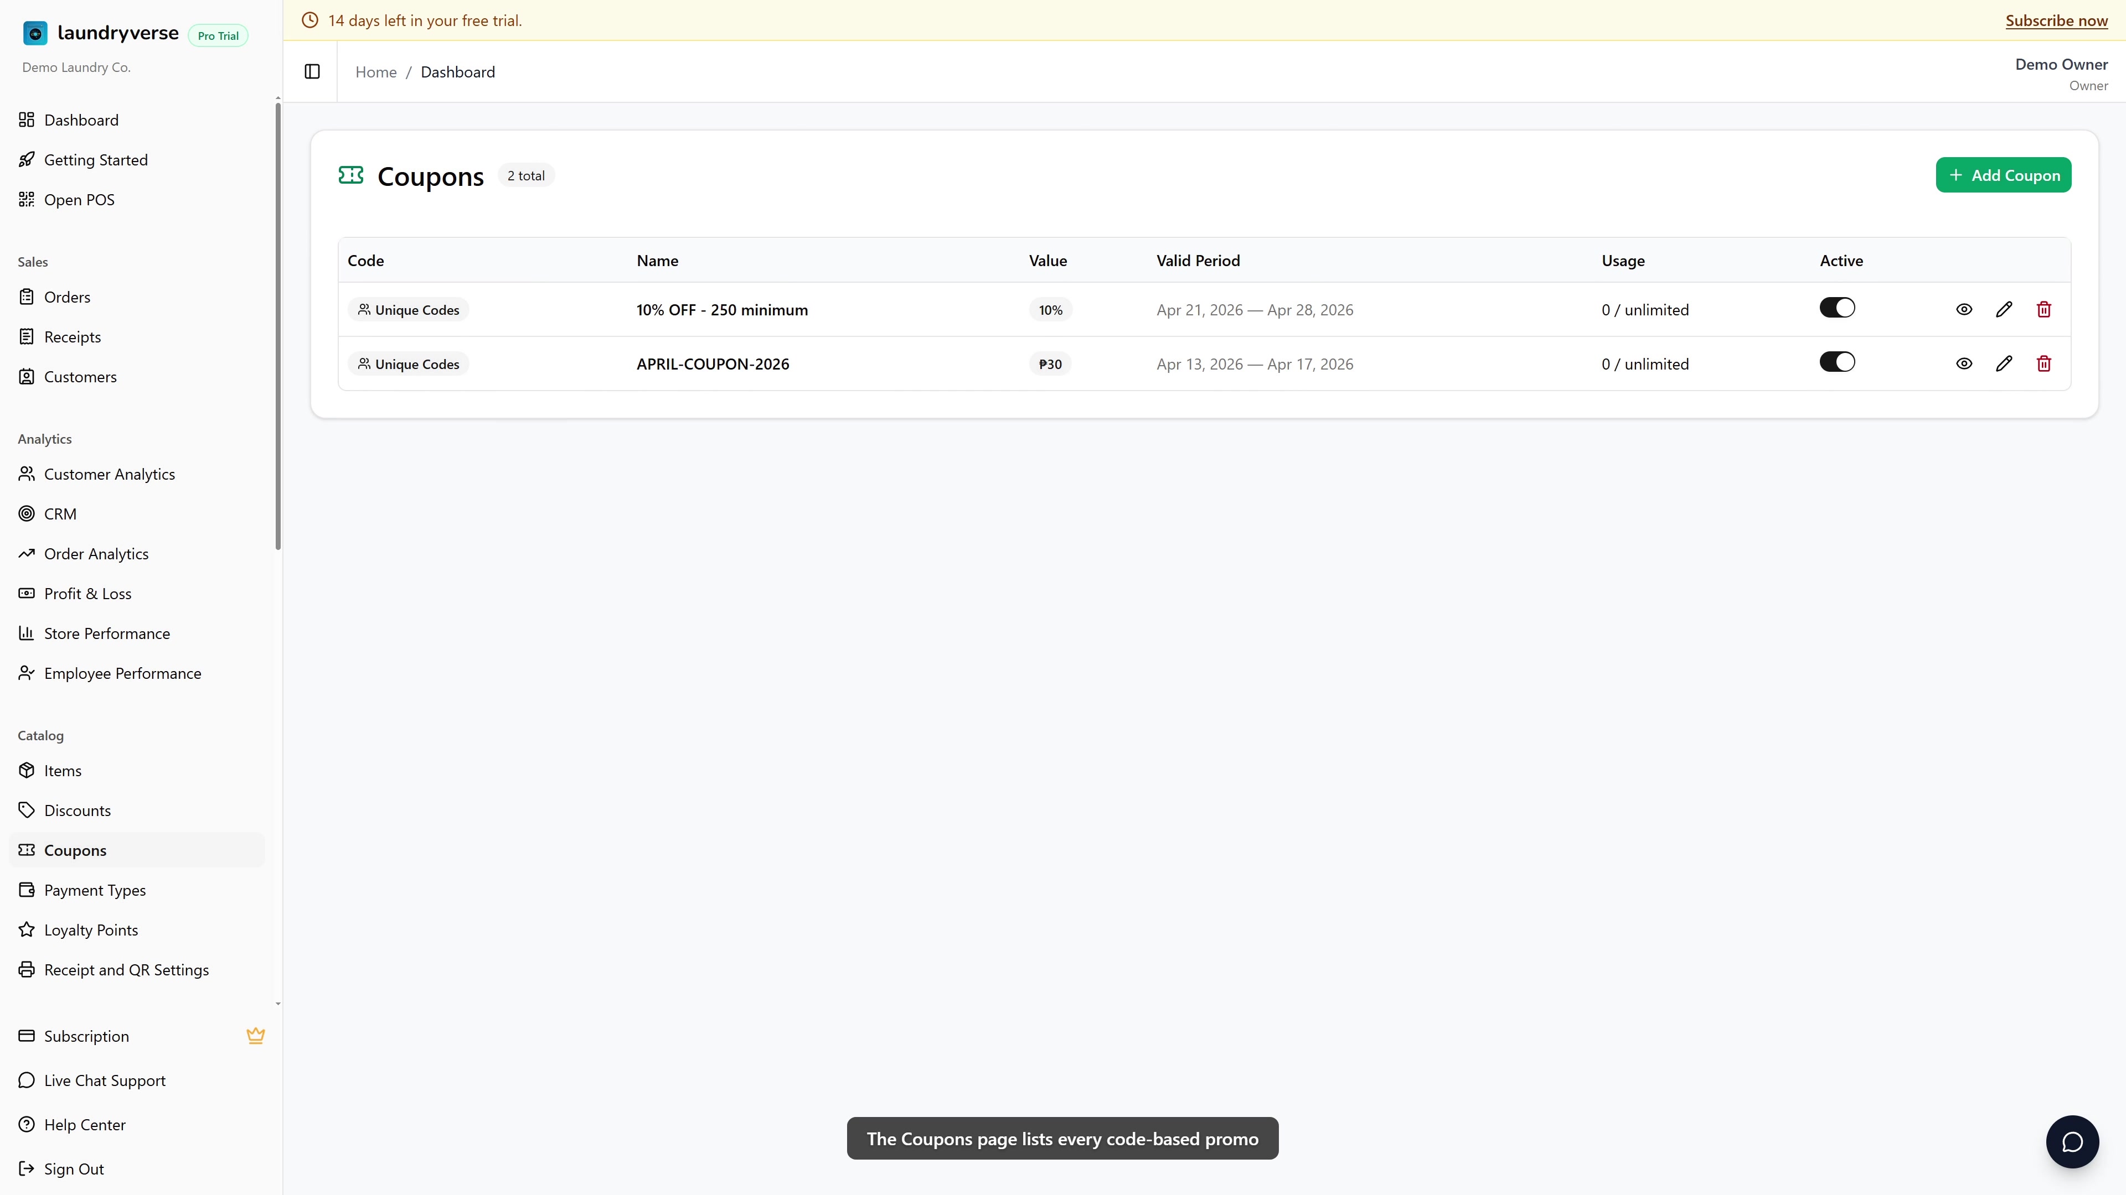Click the 10% OFF - 250 minimum name
This screenshot has height=1195, width=2126.
[722, 310]
